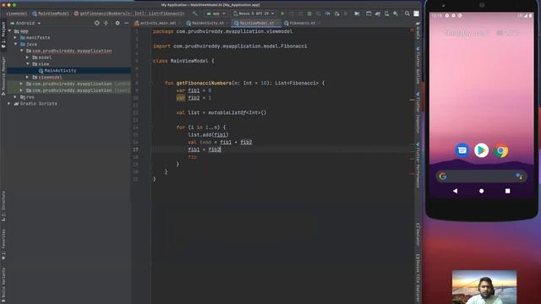Click viewmodel breadcrumb in navigation bar

(x=16, y=14)
